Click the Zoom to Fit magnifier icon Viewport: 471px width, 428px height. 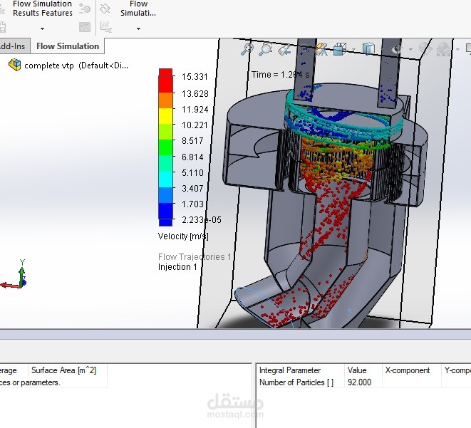(x=247, y=49)
